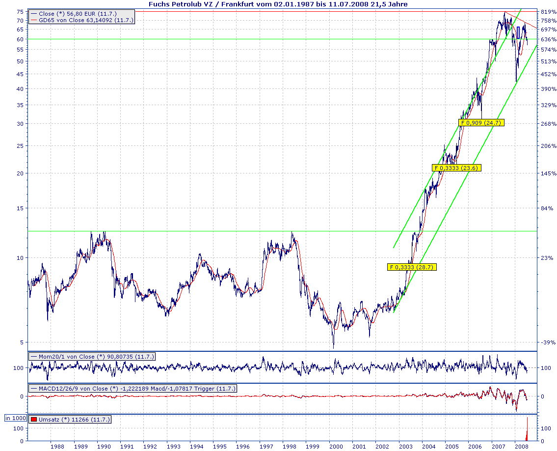557x451 pixels.
Task: Click the 2003 year label on the time axis
Action: (405, 447)
